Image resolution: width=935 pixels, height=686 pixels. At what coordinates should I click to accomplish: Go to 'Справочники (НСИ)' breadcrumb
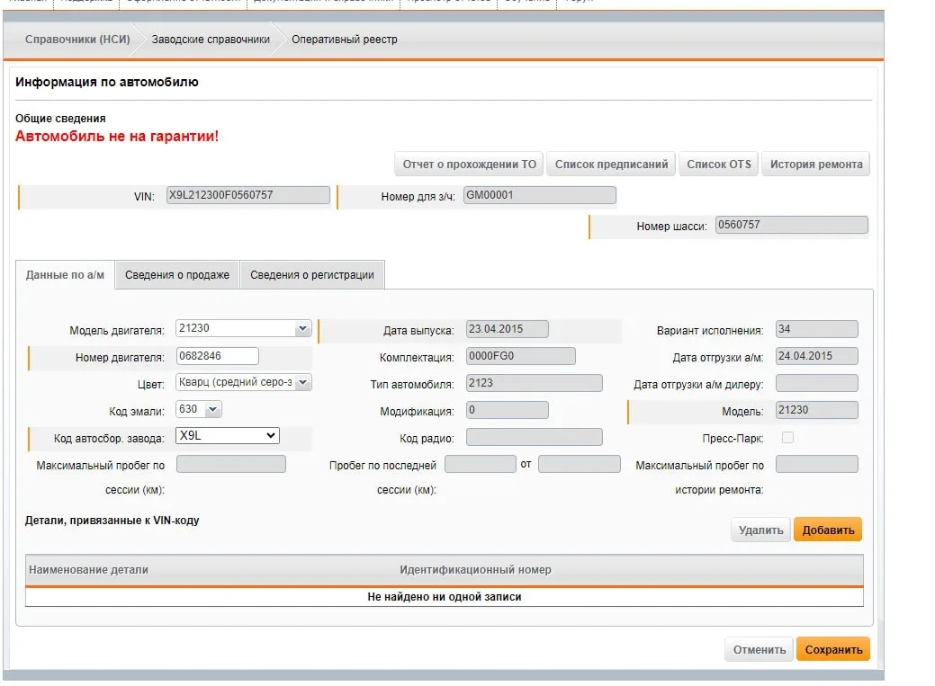[77, 40]
